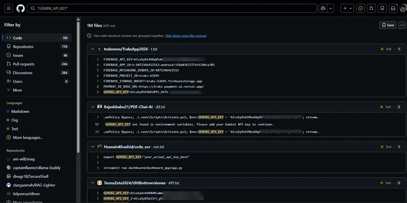Open the Issues icon in header
The image size is (407, 203).
pos(360,8)
